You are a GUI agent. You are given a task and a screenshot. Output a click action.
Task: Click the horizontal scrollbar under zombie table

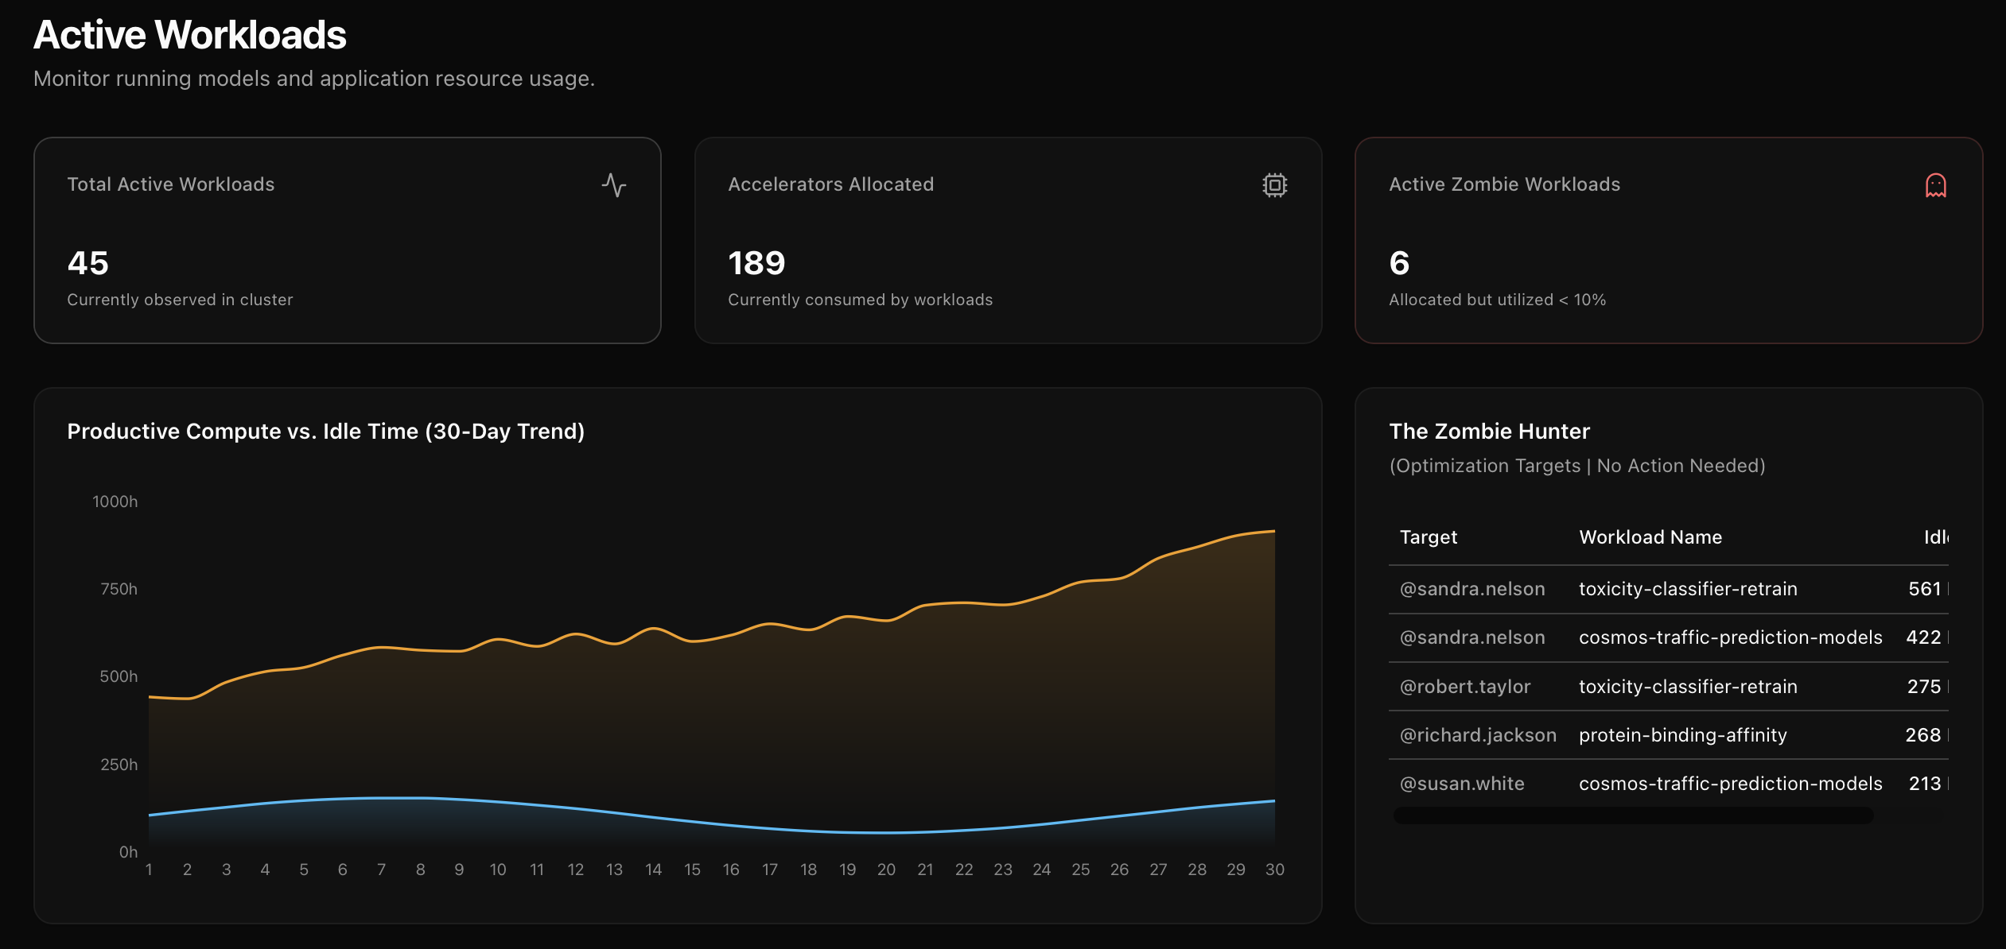point(1633,815)
